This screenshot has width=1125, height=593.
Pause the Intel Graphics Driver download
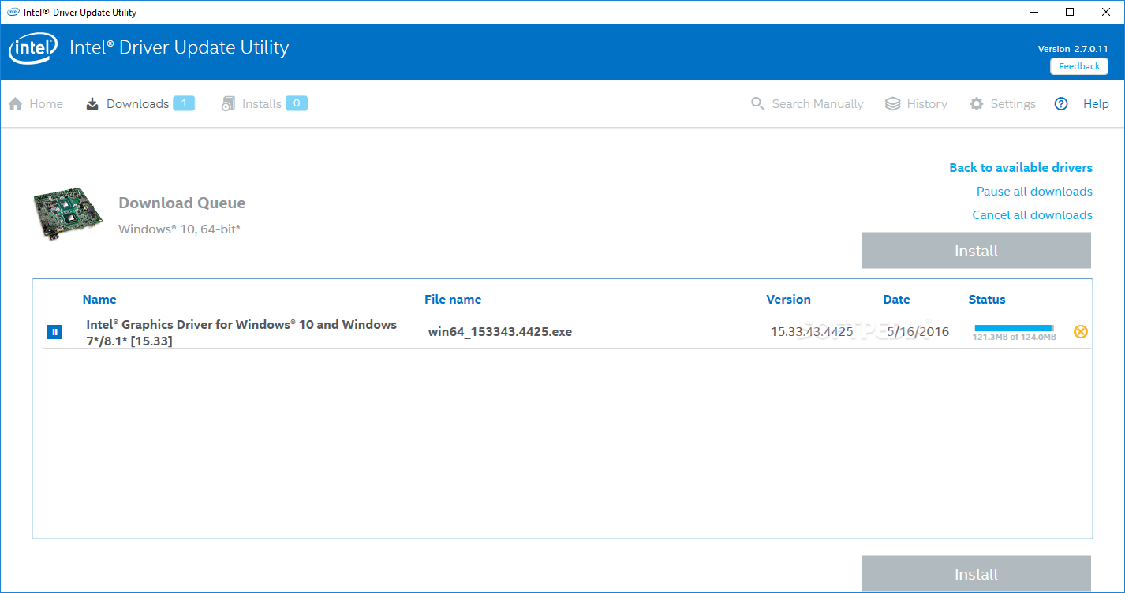tap(54, 332)
